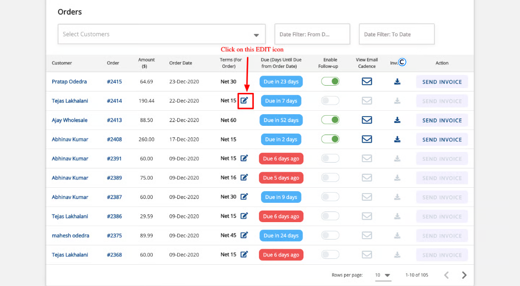This screenshot has width=520, height=286.
Task: Sort by Customer column header
Action: click(62, 63)
